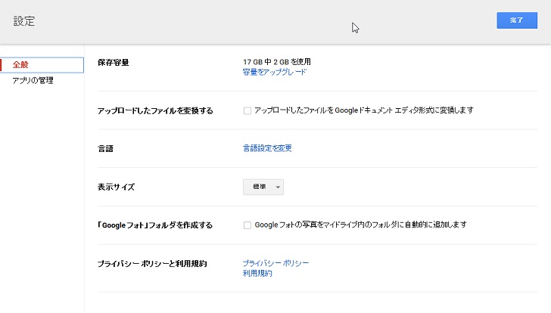Open the 利用規約 link
This screenshot has width=551, height=313.
(257, 274)
